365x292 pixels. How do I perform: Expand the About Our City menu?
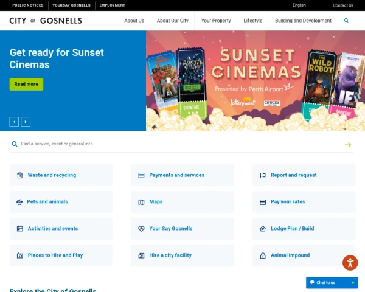pyautogui.click(x=172, y=21)
